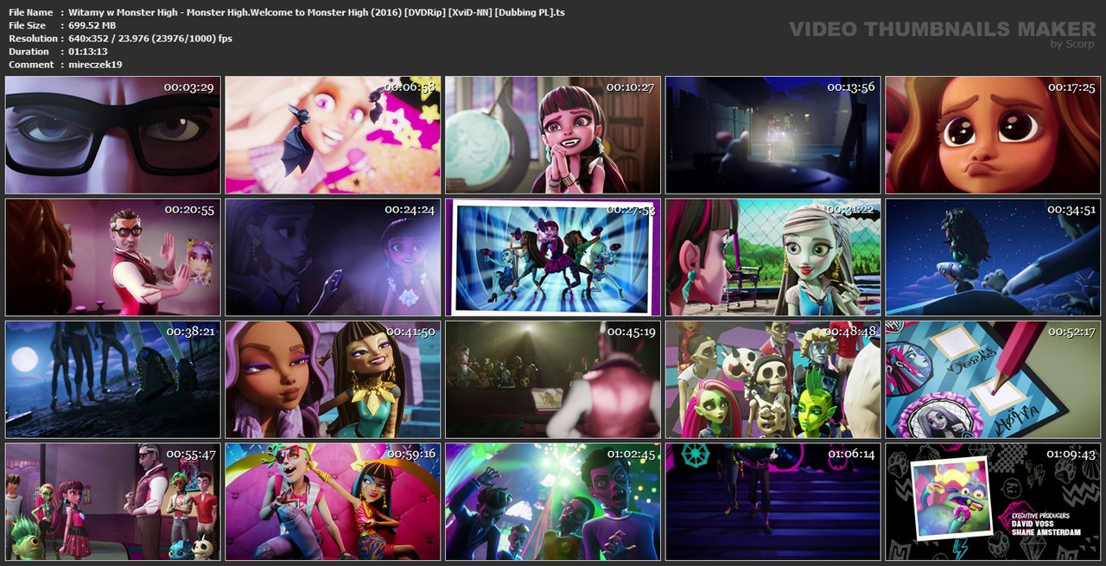Click the comment value mireczek19
The width and height of the screenshot is (1106, 566).
[94, 65]
